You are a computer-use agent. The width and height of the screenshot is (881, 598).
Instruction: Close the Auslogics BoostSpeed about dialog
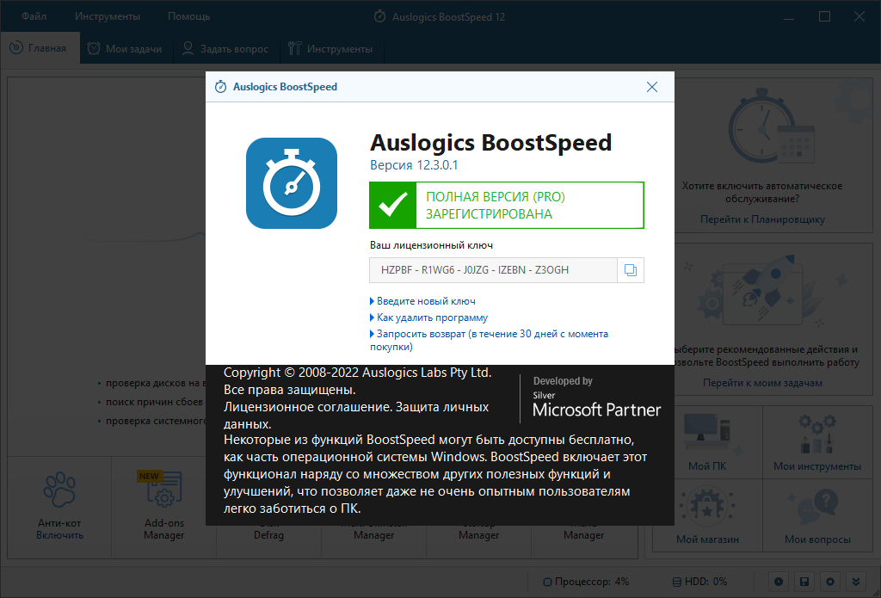click(652, 87)
